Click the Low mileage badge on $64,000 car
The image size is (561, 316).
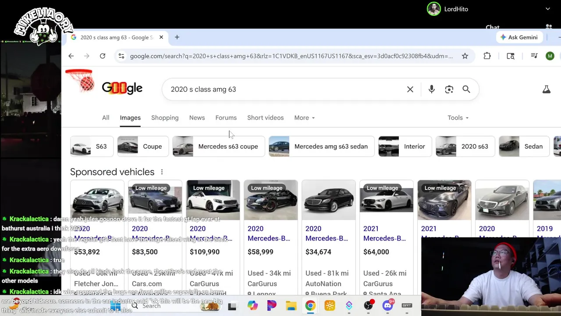pyautogui.click(x=382, y=188)
